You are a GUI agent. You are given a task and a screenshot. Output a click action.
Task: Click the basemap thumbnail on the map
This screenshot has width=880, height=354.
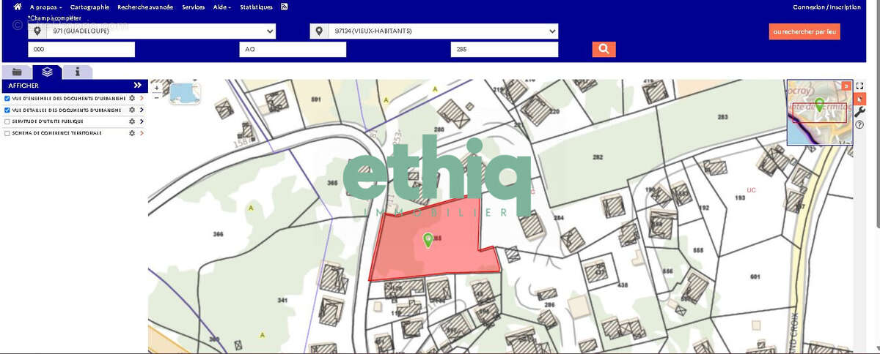coord(184,93)
